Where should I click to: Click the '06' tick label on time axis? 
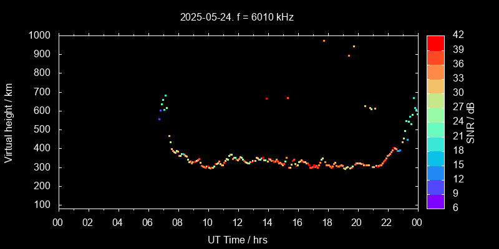point(147,222)
